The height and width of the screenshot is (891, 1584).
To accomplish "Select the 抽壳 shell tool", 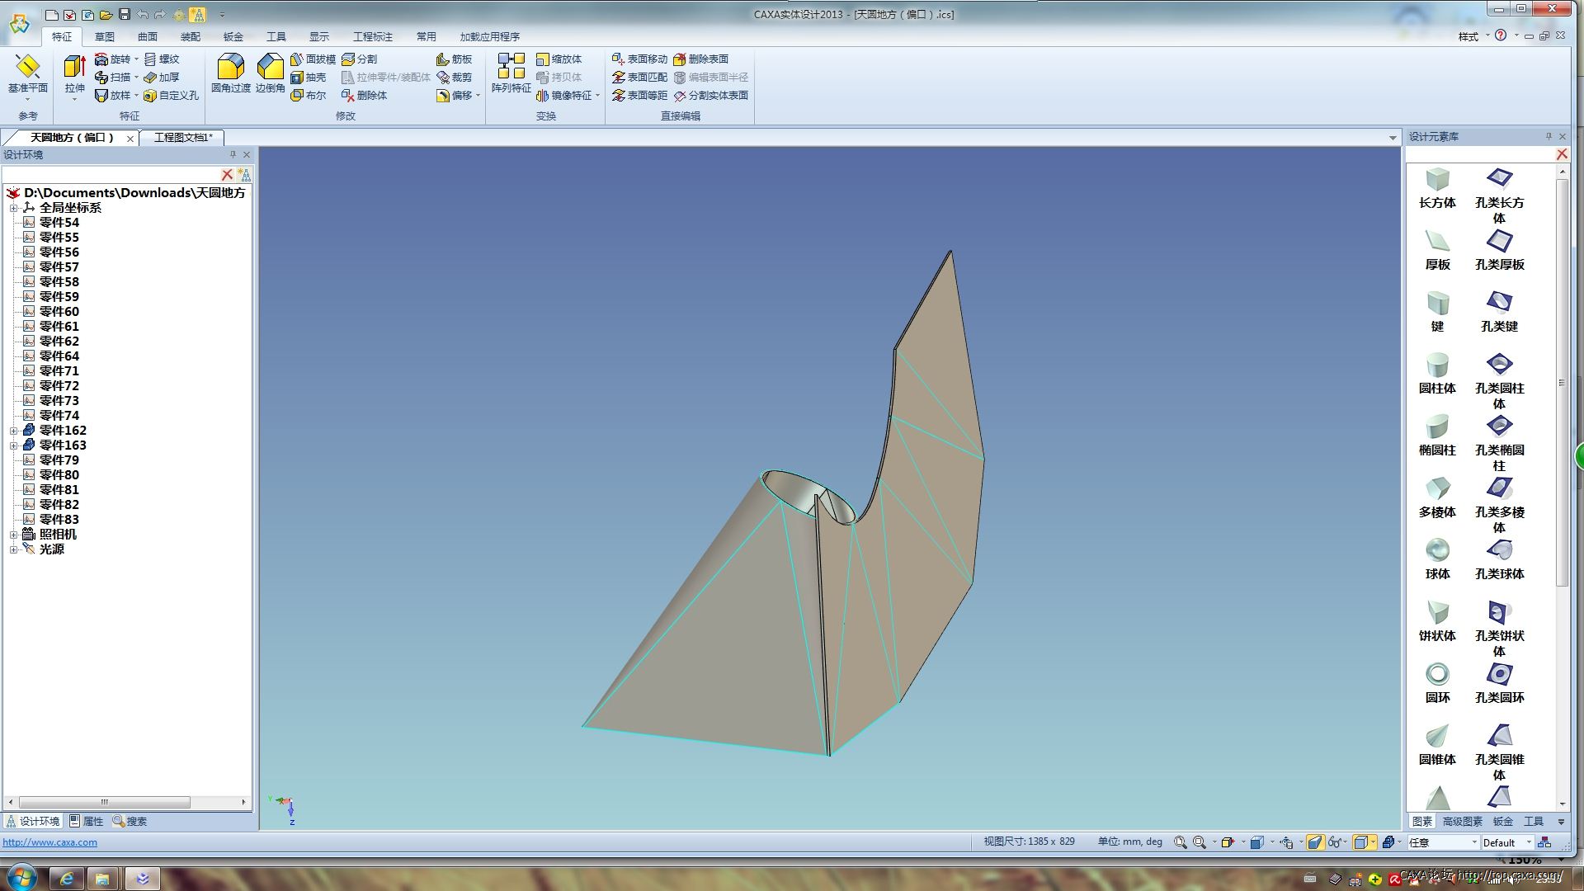I will 309,78.
